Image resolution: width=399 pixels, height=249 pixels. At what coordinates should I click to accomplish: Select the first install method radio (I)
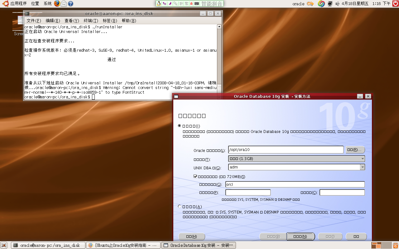coord(179,126)
